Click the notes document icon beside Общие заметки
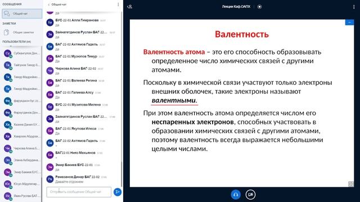The width and height of the screenshot is (360, 202). (x=6, y=33)
